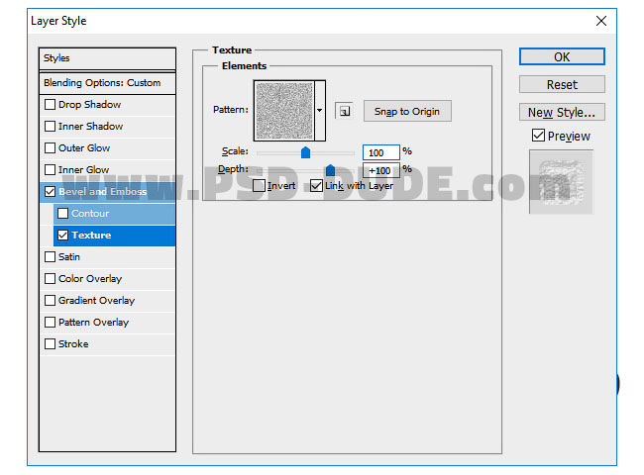
Task: Enable the Gradient Overlay checkbox
Action: click(51, 300)
